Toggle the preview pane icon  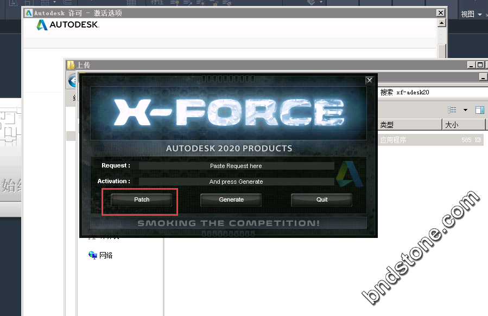(x=480, y=110)
